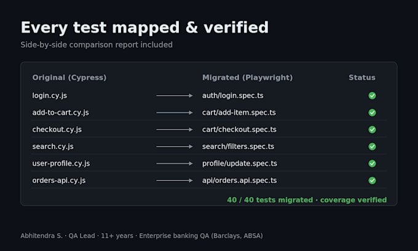The height and width of the screenshot is (251, 418).
Task: Click the green check icon for add-to-cart.cy.js row
Action: 372,112
